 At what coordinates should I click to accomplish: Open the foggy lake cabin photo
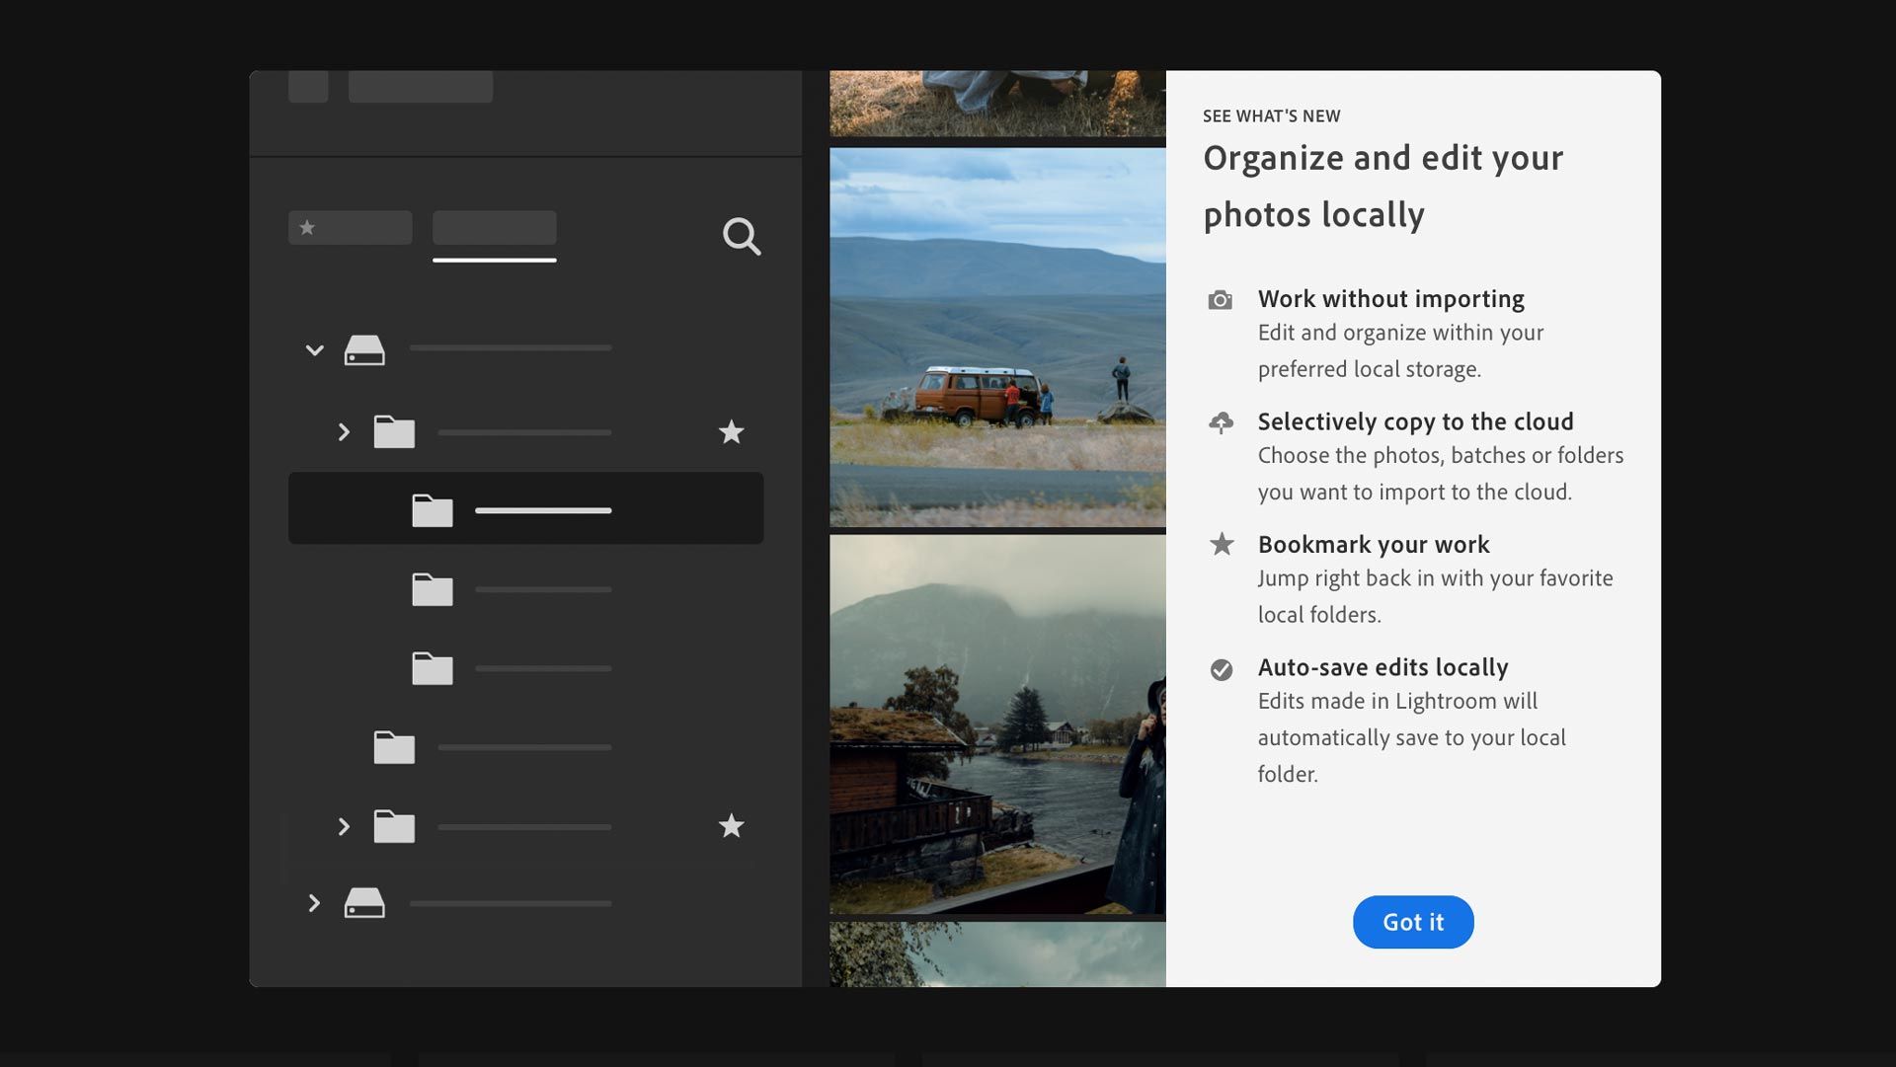[997, 724]
